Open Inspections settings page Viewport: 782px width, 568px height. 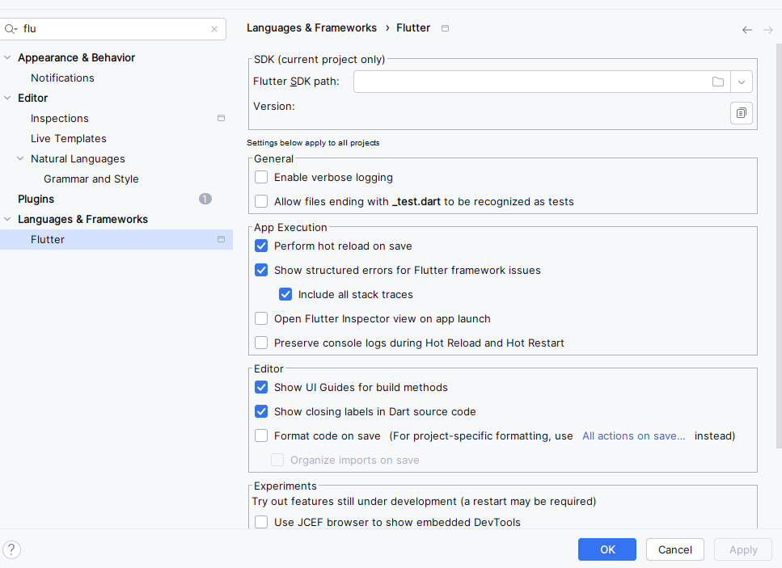(59, 118)
